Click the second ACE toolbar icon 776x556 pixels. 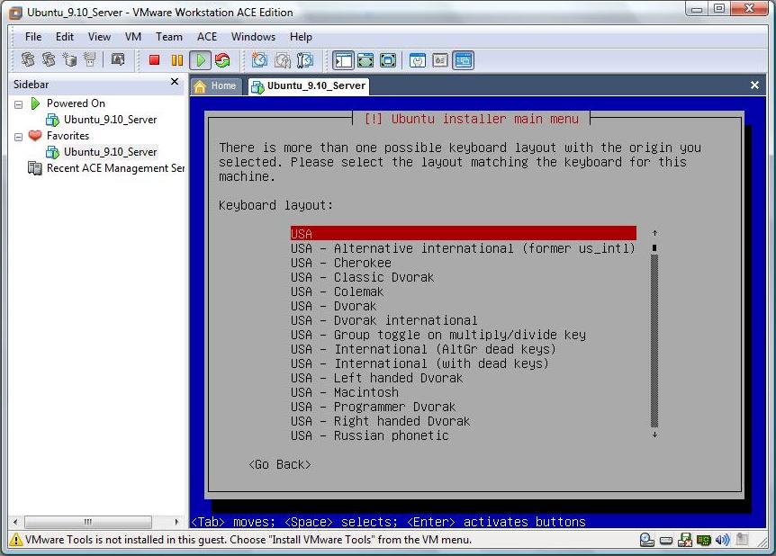click(49, 60)
